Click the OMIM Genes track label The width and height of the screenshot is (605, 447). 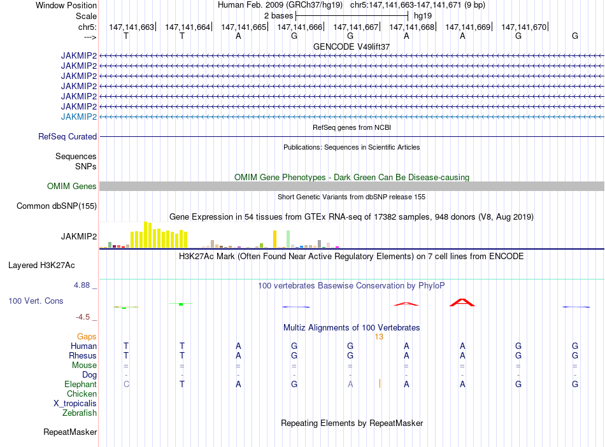(x=72, y=187)
